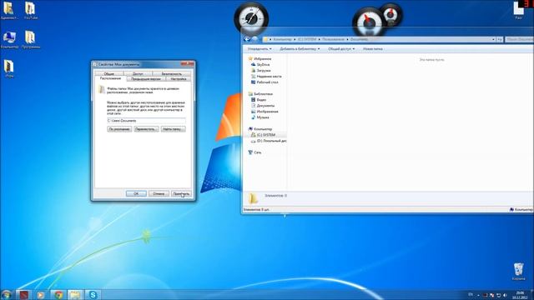Create a folder with Новая папка

(x=373, y=49)
